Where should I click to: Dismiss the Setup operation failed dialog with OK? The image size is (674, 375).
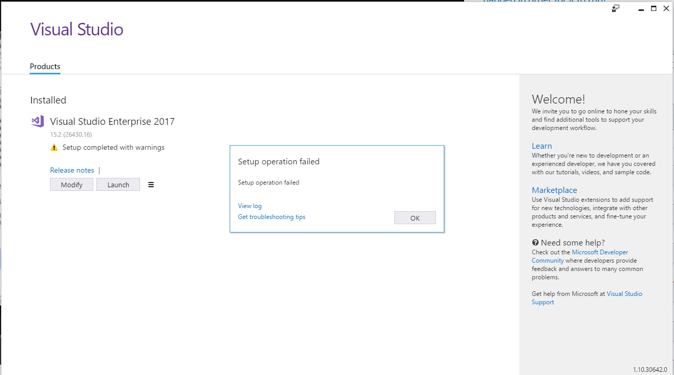click(415, 217)
